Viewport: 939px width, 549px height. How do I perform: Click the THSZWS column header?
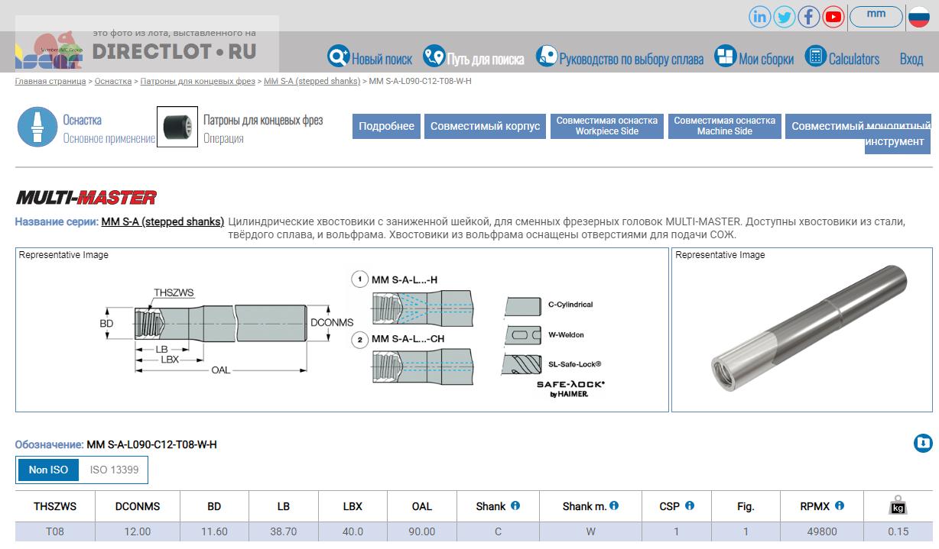[x=55, y=506]
